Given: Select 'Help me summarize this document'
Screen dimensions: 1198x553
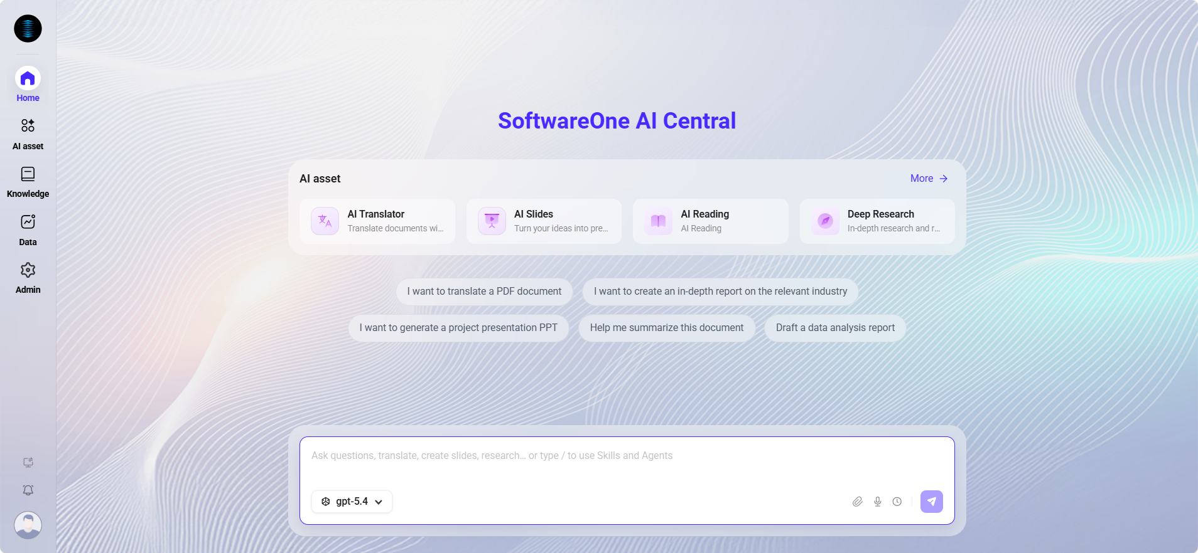Looking at the screenshot, I should click(x=667, y=328).
